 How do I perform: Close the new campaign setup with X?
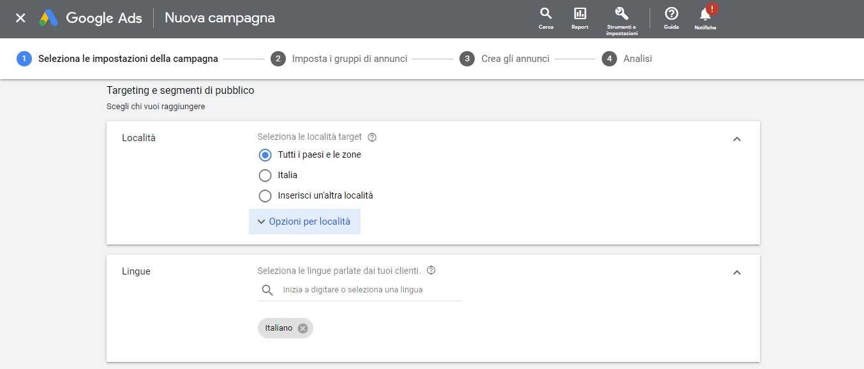pyautogui.click(x=20, y=18)
